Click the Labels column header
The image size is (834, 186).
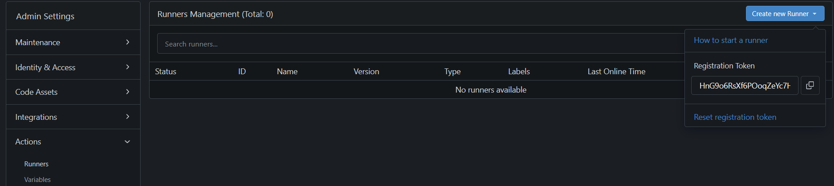pyautogui.click(x=519, y=72)
